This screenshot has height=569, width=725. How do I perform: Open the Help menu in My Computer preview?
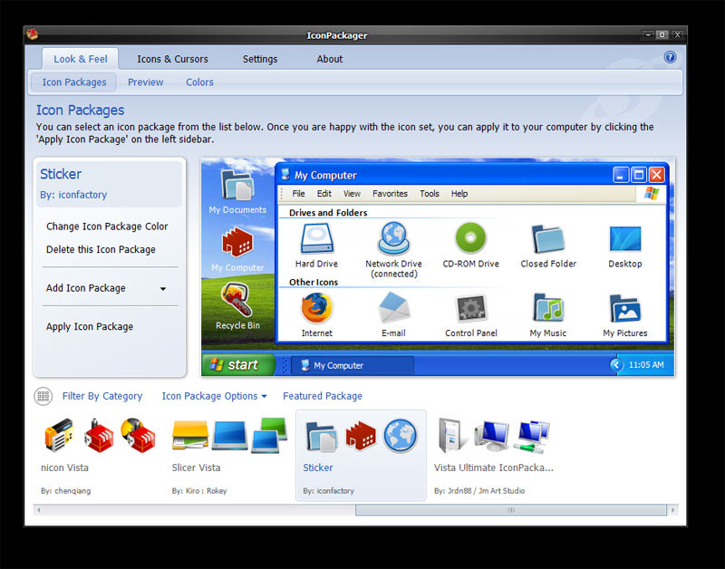459,194
